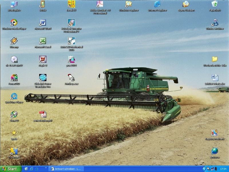This screenshot has width=229, height=172.
Task: Expand the Quick Launch overflow chevron
Action: tap(46, 168)
